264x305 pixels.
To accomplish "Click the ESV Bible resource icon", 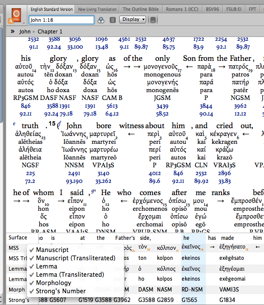I will point(16,15).
